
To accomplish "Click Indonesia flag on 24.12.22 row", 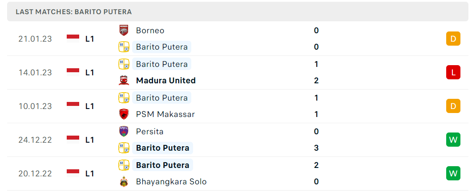I will 73,140.
